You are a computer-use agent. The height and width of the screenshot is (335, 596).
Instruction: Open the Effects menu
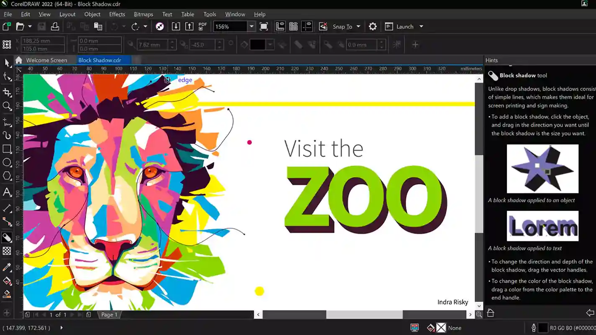click(x=117, y=14)
